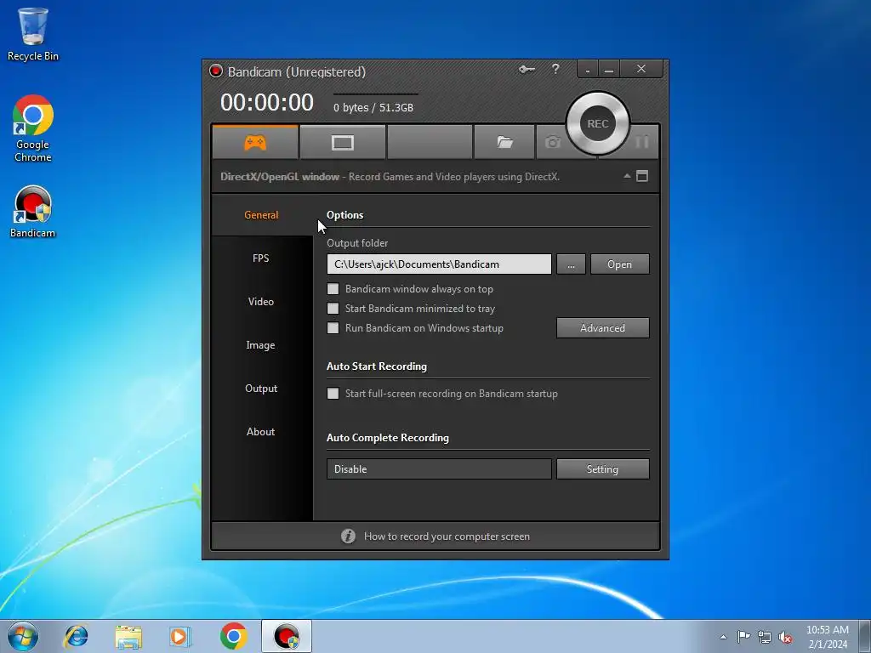Image resolution: width=871 pixels, height=653 pixels.
Task: Enable Run Bandicam on Windows startup
Action: [333, 327]
